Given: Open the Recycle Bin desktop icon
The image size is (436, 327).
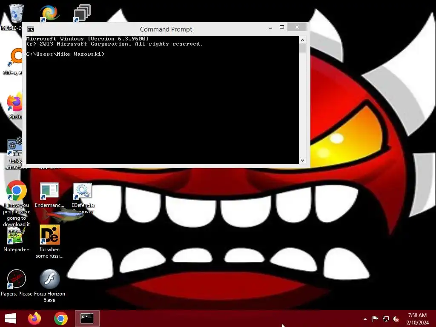Looking at the screenshot, I should [16, 13].
